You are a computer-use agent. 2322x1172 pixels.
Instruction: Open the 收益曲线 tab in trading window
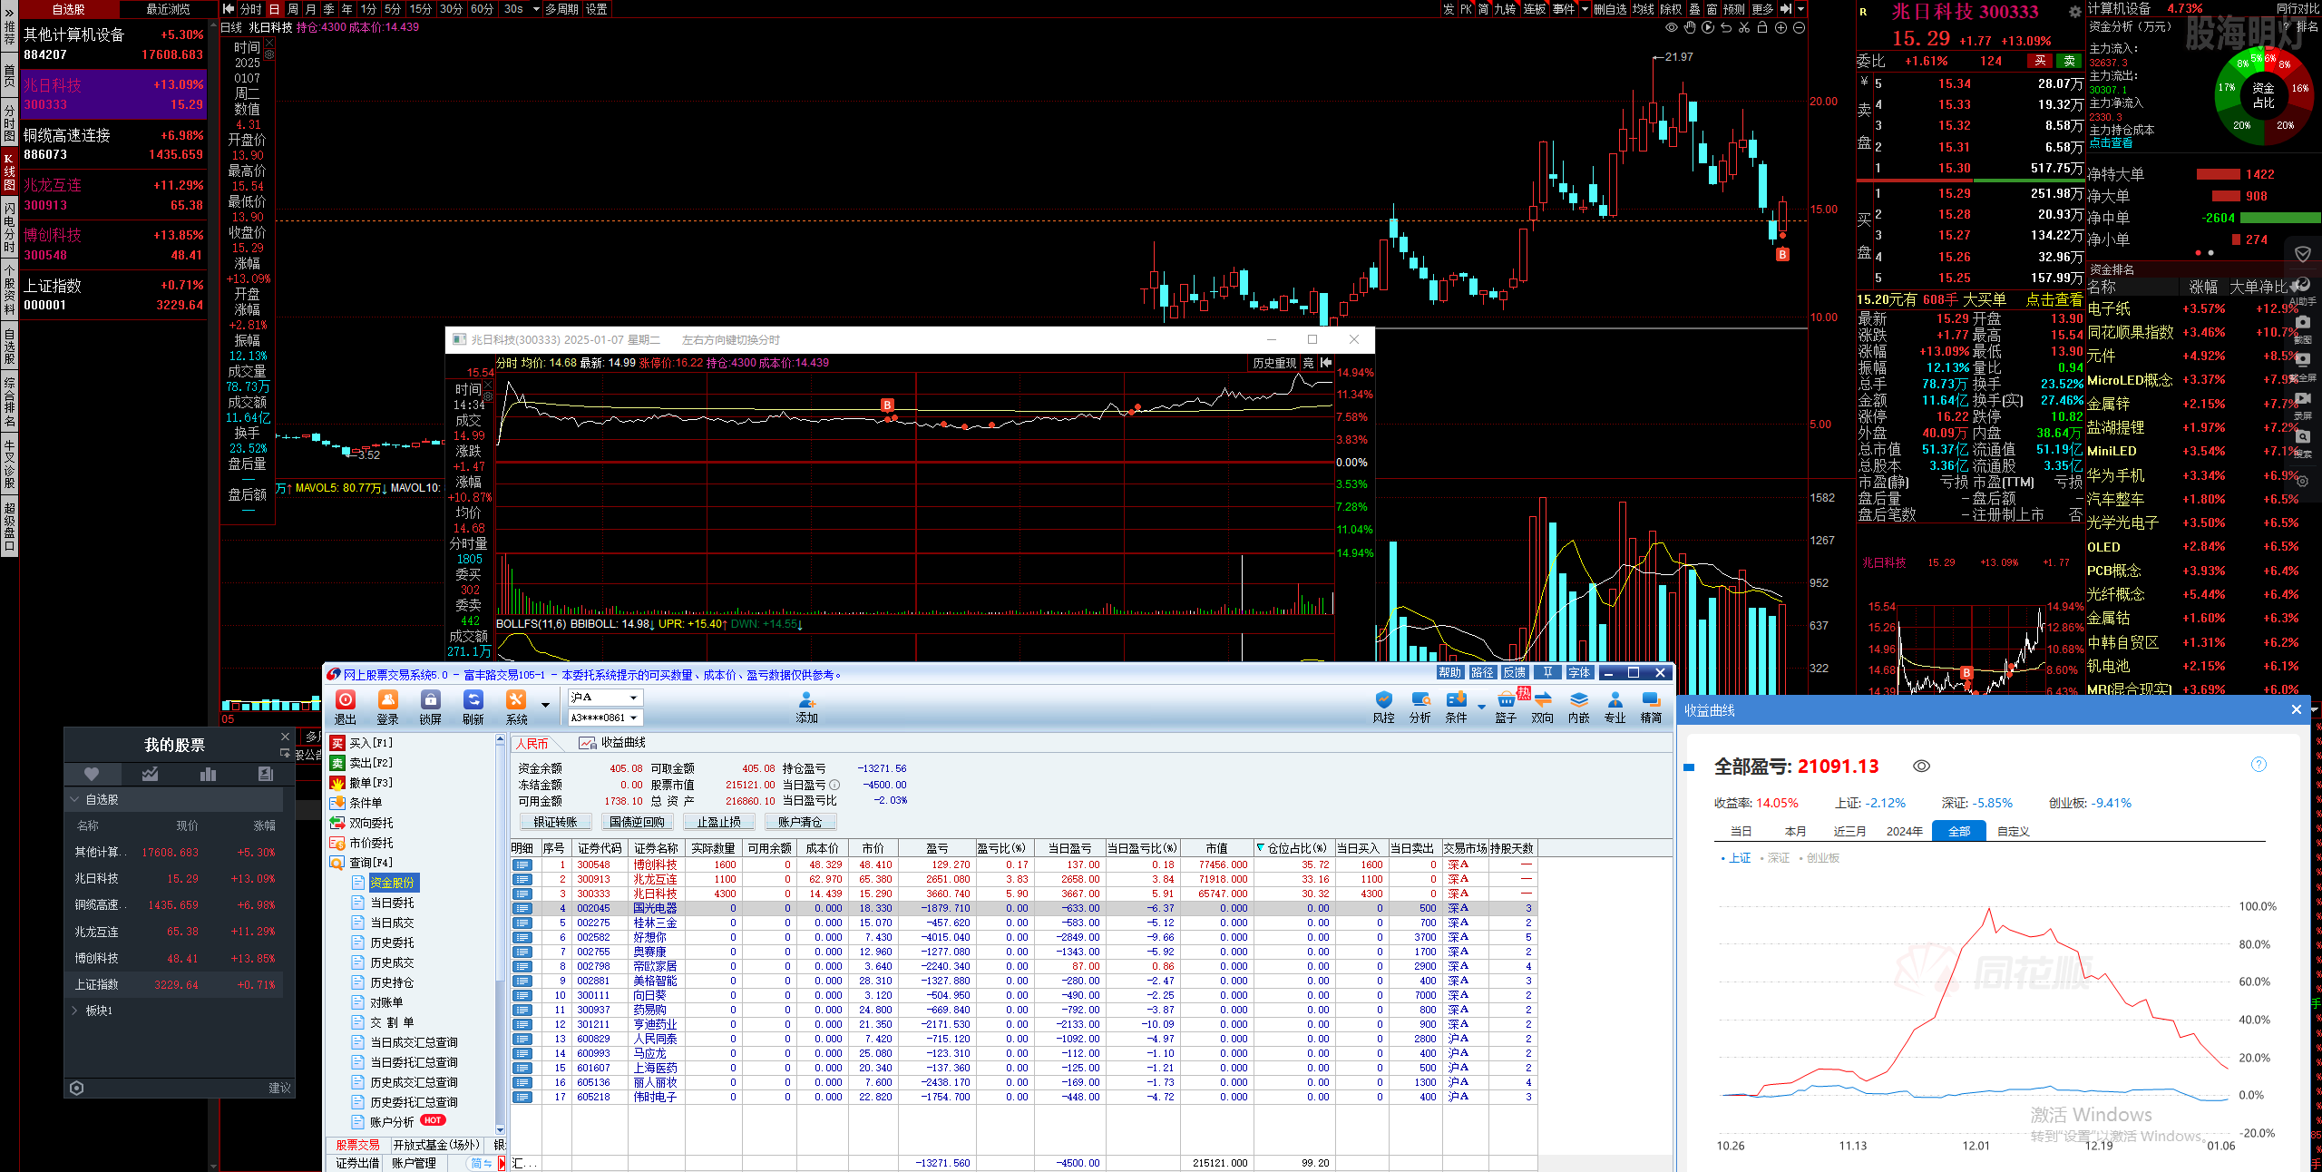tap(613, 743)
